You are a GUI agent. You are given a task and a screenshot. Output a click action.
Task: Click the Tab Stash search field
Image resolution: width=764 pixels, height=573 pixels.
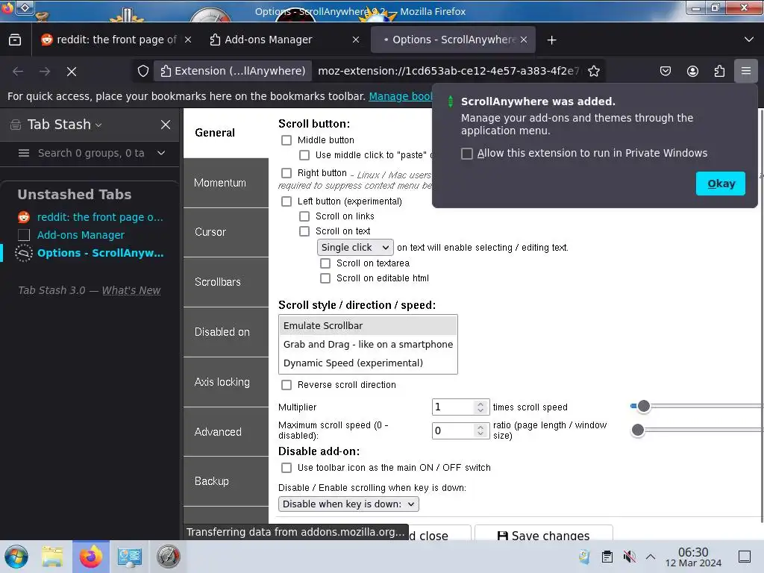click(x=92, y=154)
